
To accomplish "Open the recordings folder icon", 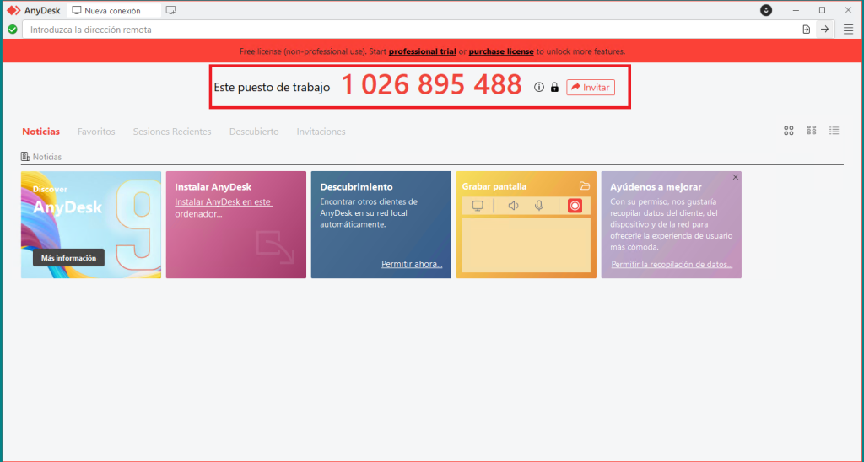I will 584,186.
